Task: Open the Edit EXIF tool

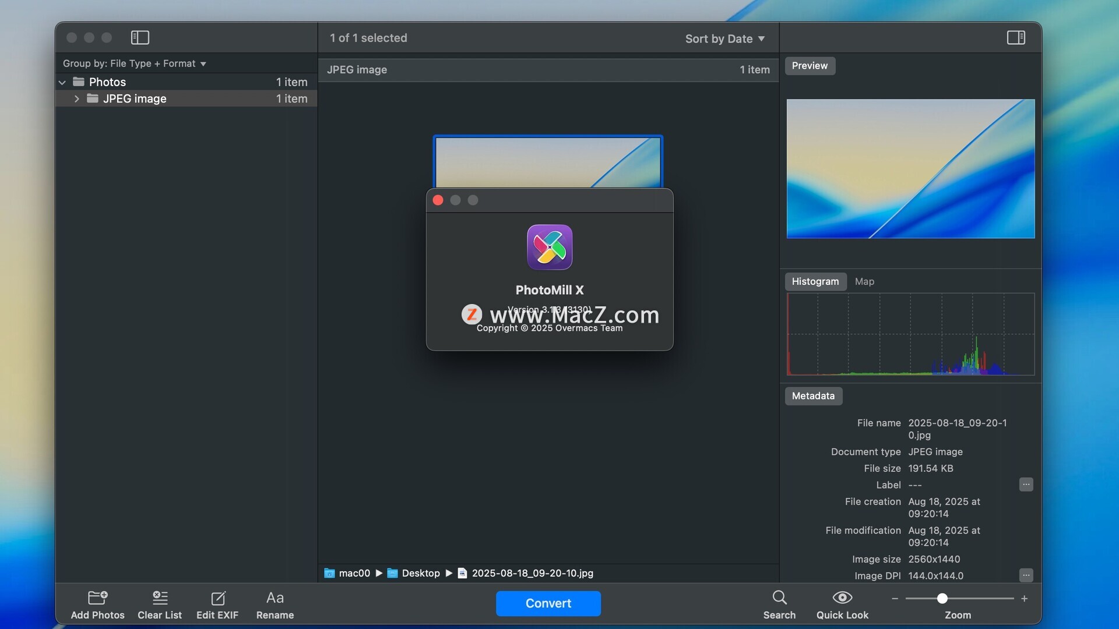Action: (217, 598)
